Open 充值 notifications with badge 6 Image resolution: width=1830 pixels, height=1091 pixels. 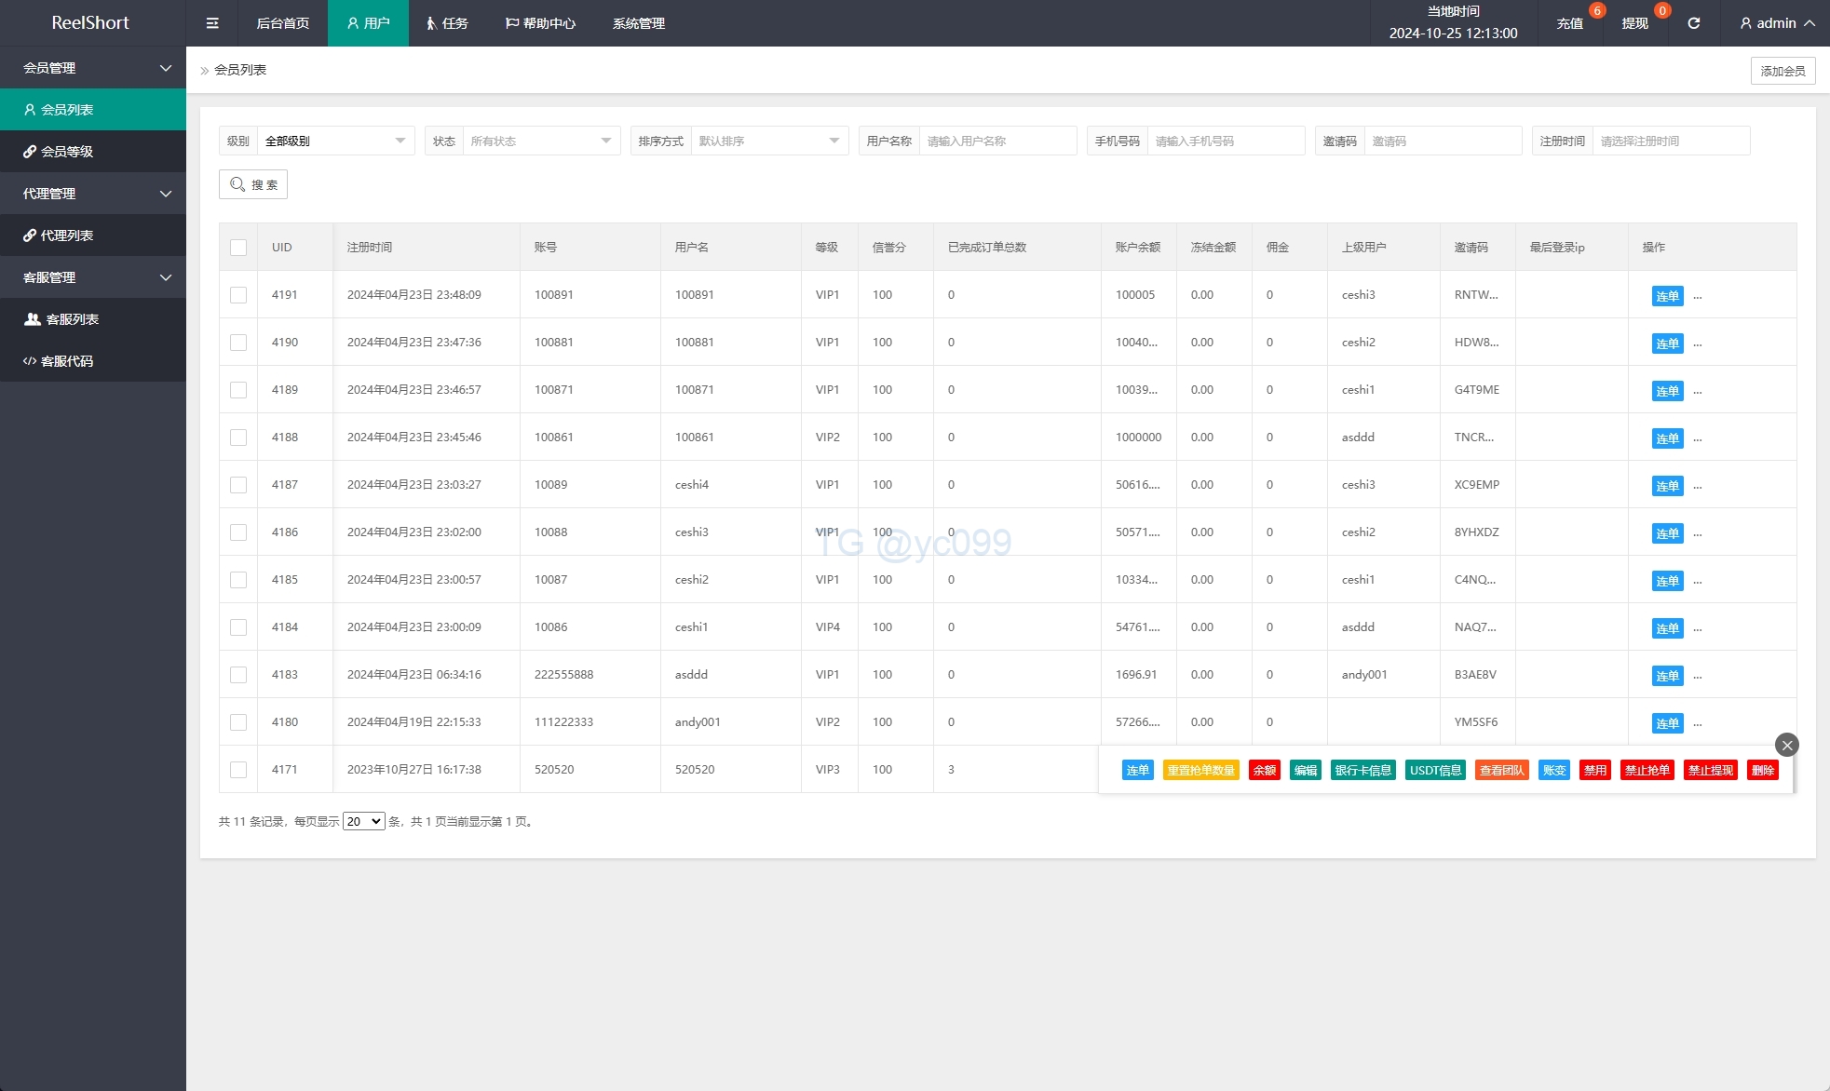[1570, 23]
